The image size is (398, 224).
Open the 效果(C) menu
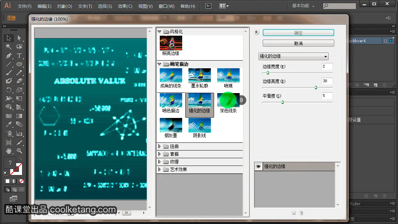(x=125, y=6)
